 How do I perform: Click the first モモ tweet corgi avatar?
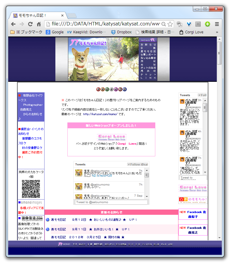[79, 173]
